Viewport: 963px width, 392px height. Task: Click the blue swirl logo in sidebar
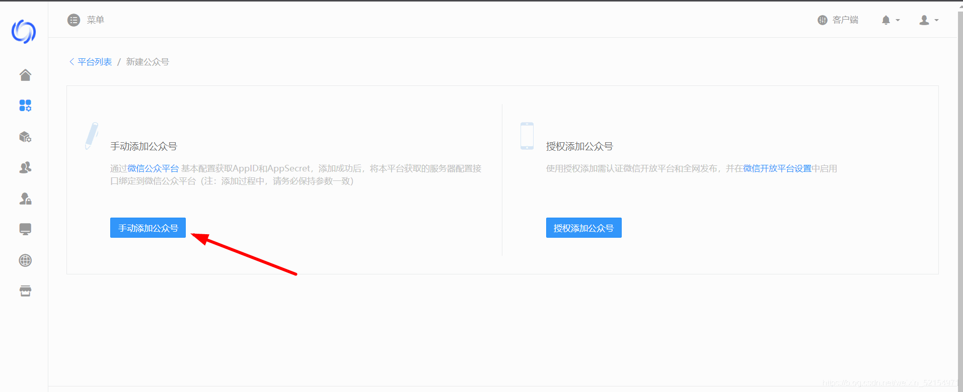coord(24,32)
